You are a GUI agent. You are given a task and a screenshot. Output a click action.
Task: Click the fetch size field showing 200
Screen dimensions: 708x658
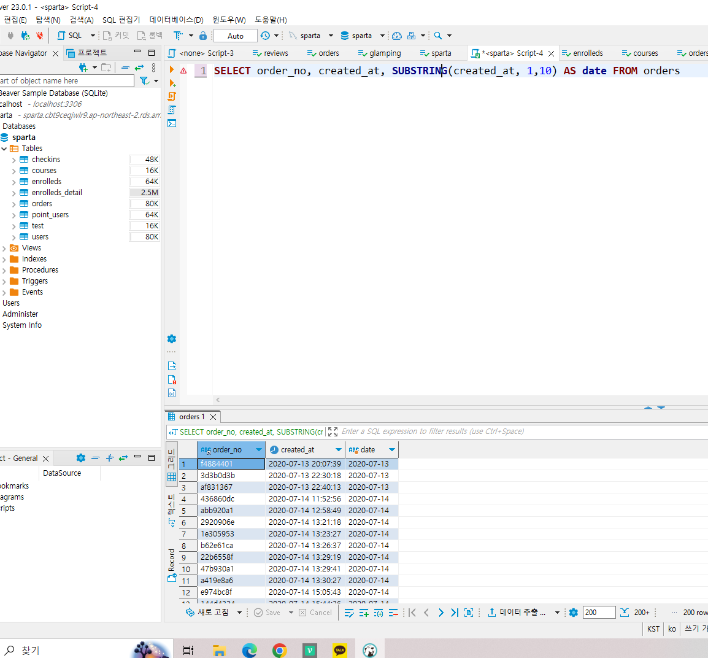tap(599, 613)
